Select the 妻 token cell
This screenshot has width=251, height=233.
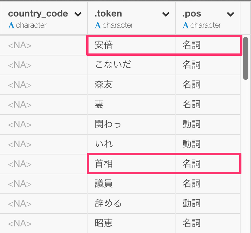[x=99, y=104]
